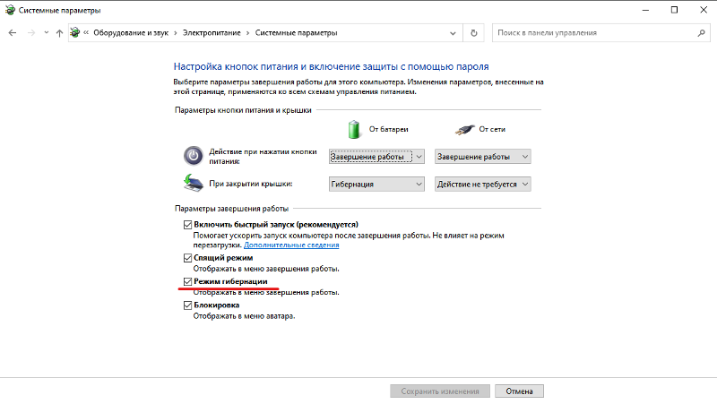Click the Forward navigation arrow
717x404 pixels.
[30, 33]
